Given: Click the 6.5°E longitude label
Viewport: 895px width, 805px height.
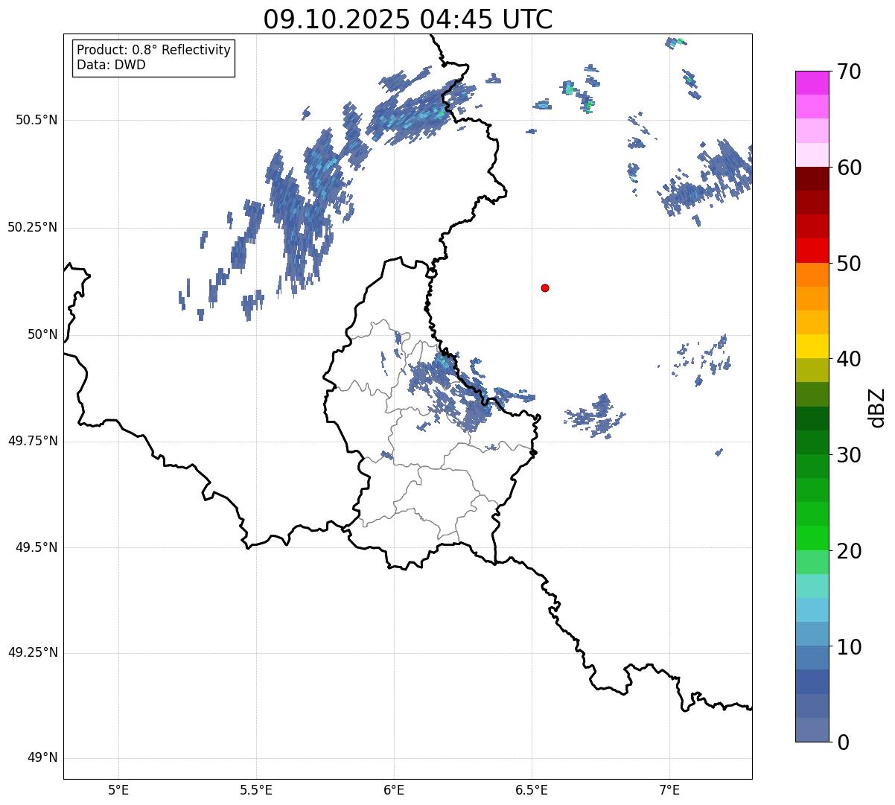Looking at the screenshot, I should coord(532,790).
